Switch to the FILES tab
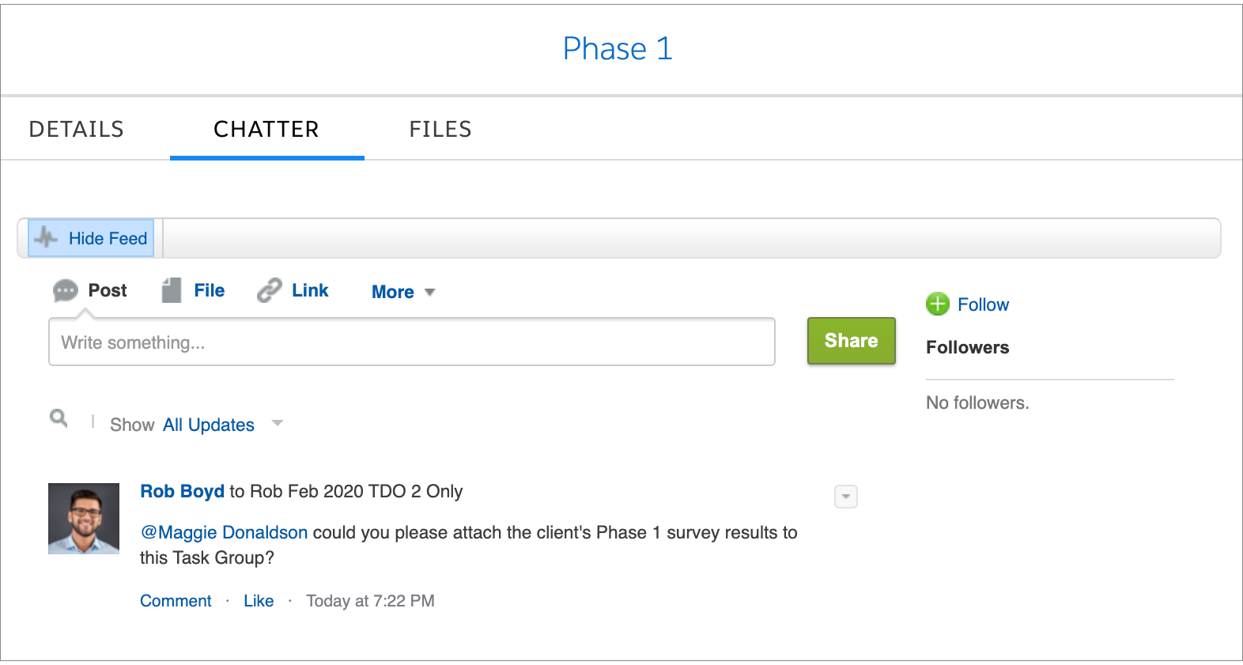This screenshot has height=665, width=1243. coord(440,129)
